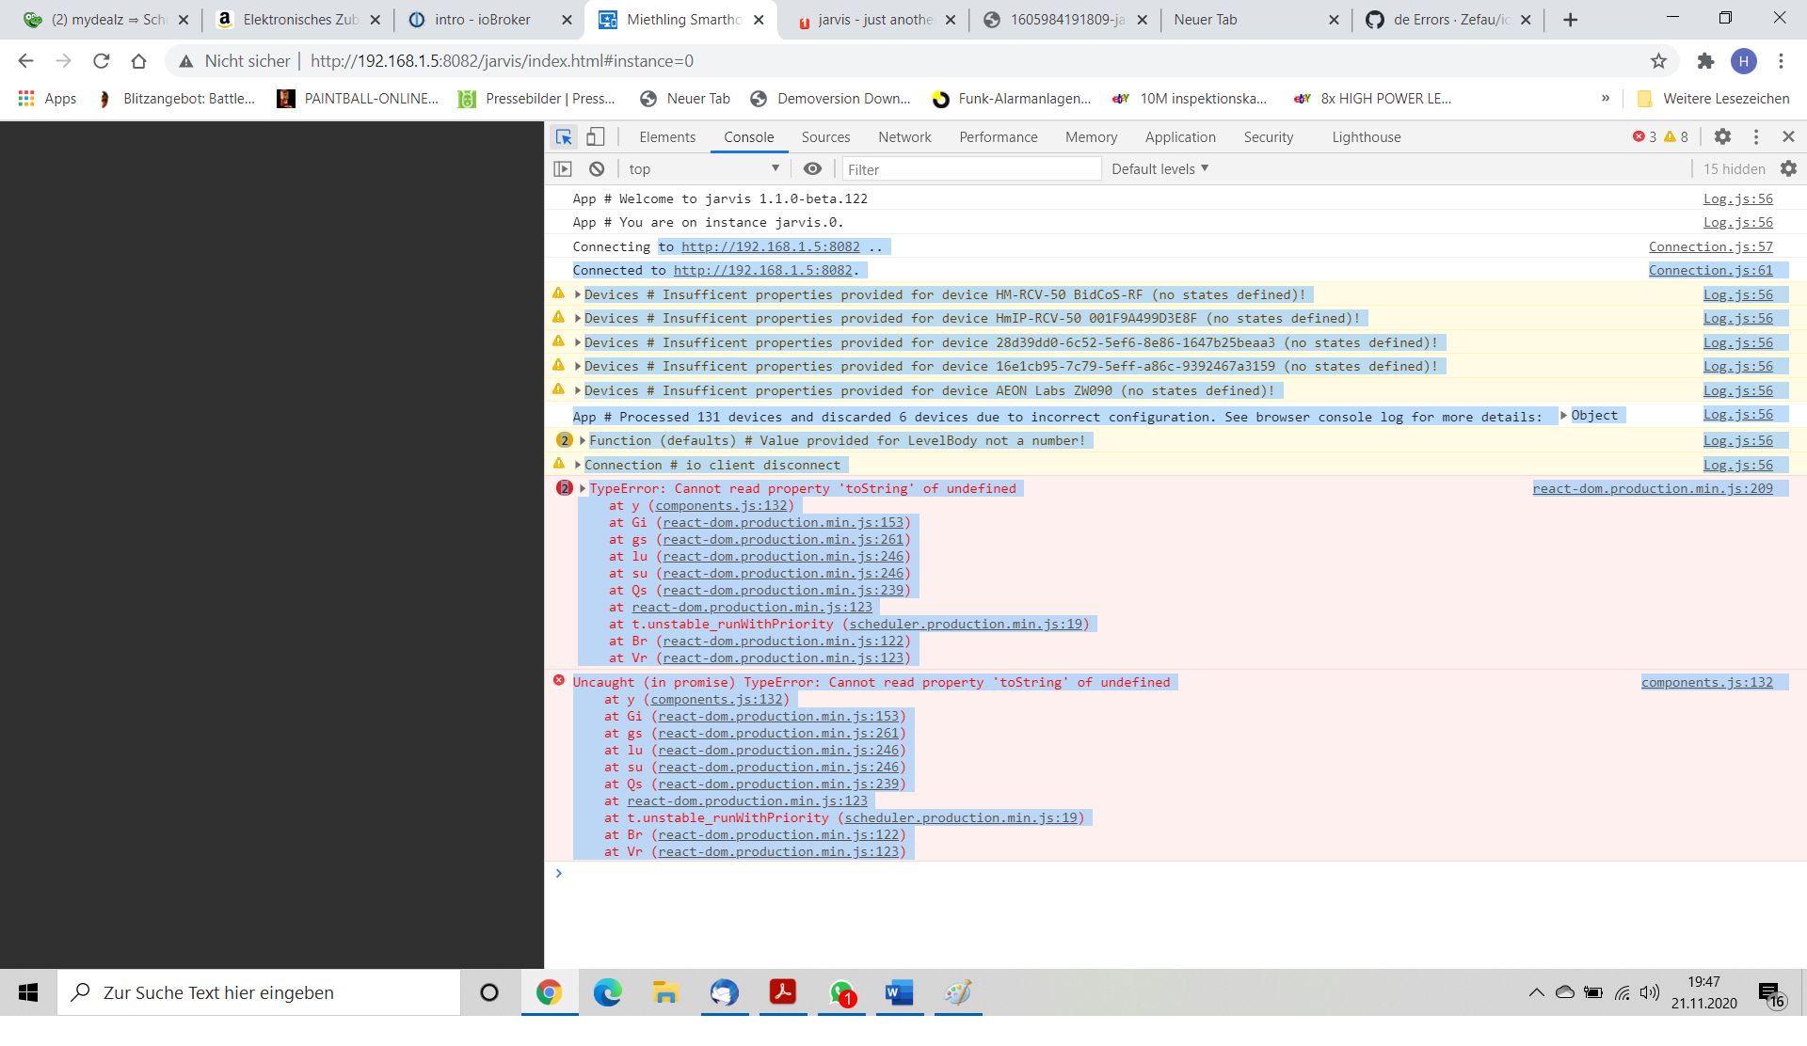Screen dimensions: 1807x1046
Task: Open react-dom.production.min.js:209 source link
Action: coord(1652,488)
